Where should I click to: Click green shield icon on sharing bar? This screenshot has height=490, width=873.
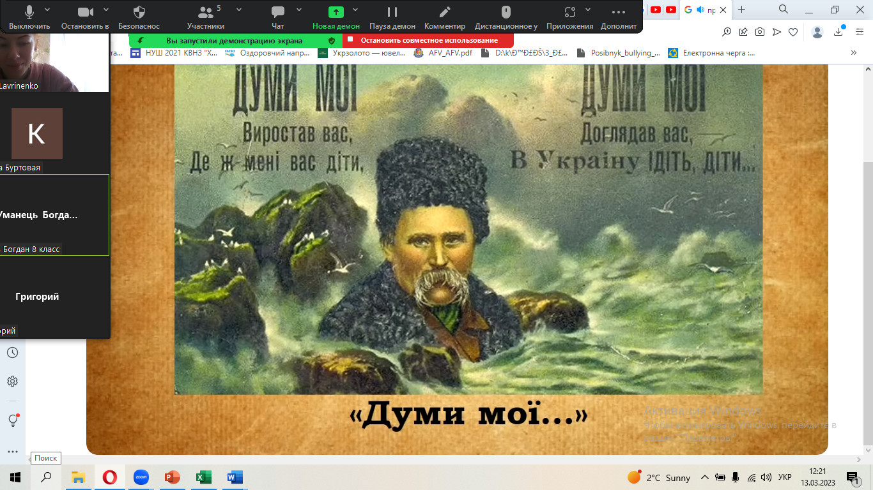331,40
